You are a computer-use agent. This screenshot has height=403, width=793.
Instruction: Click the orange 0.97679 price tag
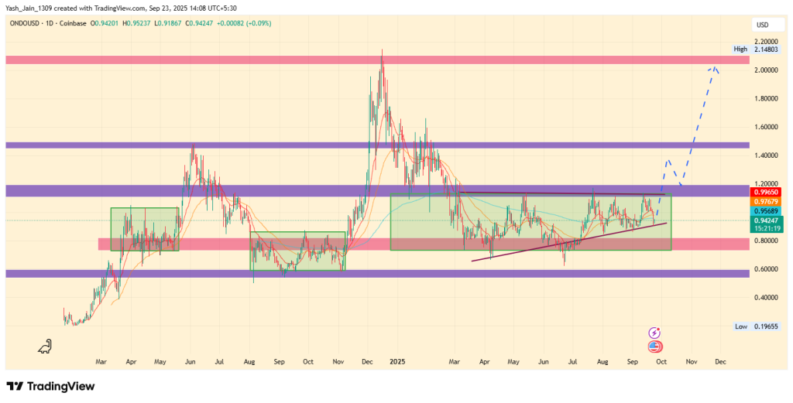pyautogui.click(x=766, y=200)
